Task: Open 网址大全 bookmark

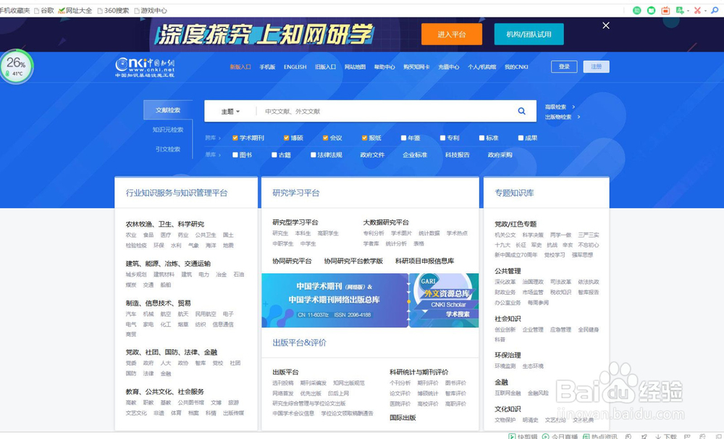Action: (75, 10)
